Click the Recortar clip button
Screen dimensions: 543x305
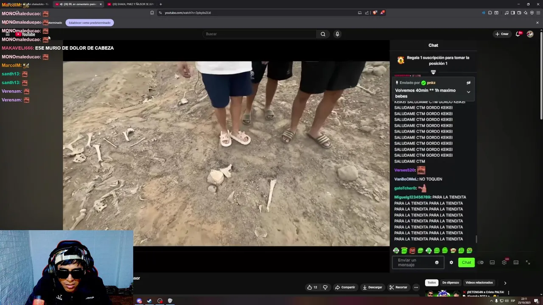(x=398, y=287)
